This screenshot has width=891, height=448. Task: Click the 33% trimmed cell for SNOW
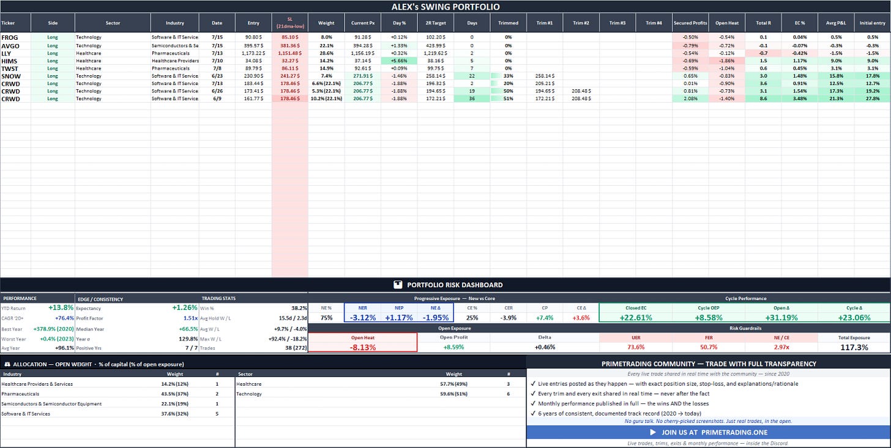coord(508,76)
